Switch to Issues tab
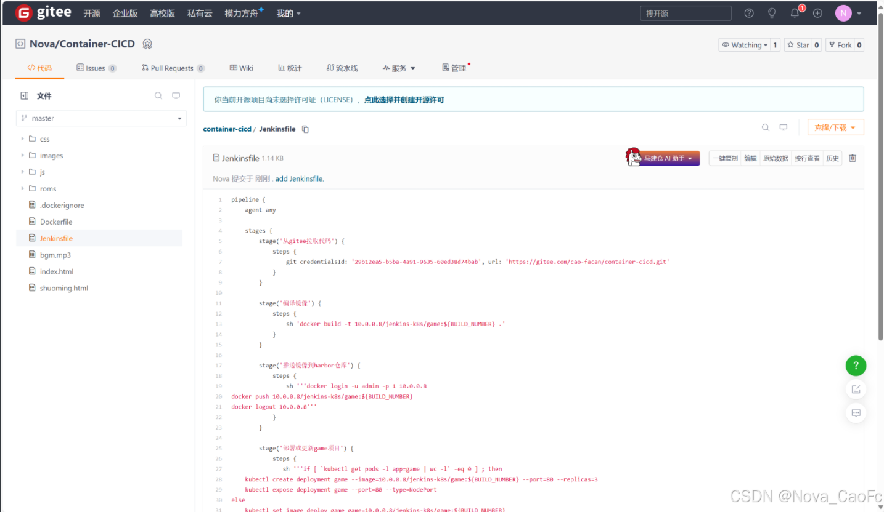 [96, 68]
